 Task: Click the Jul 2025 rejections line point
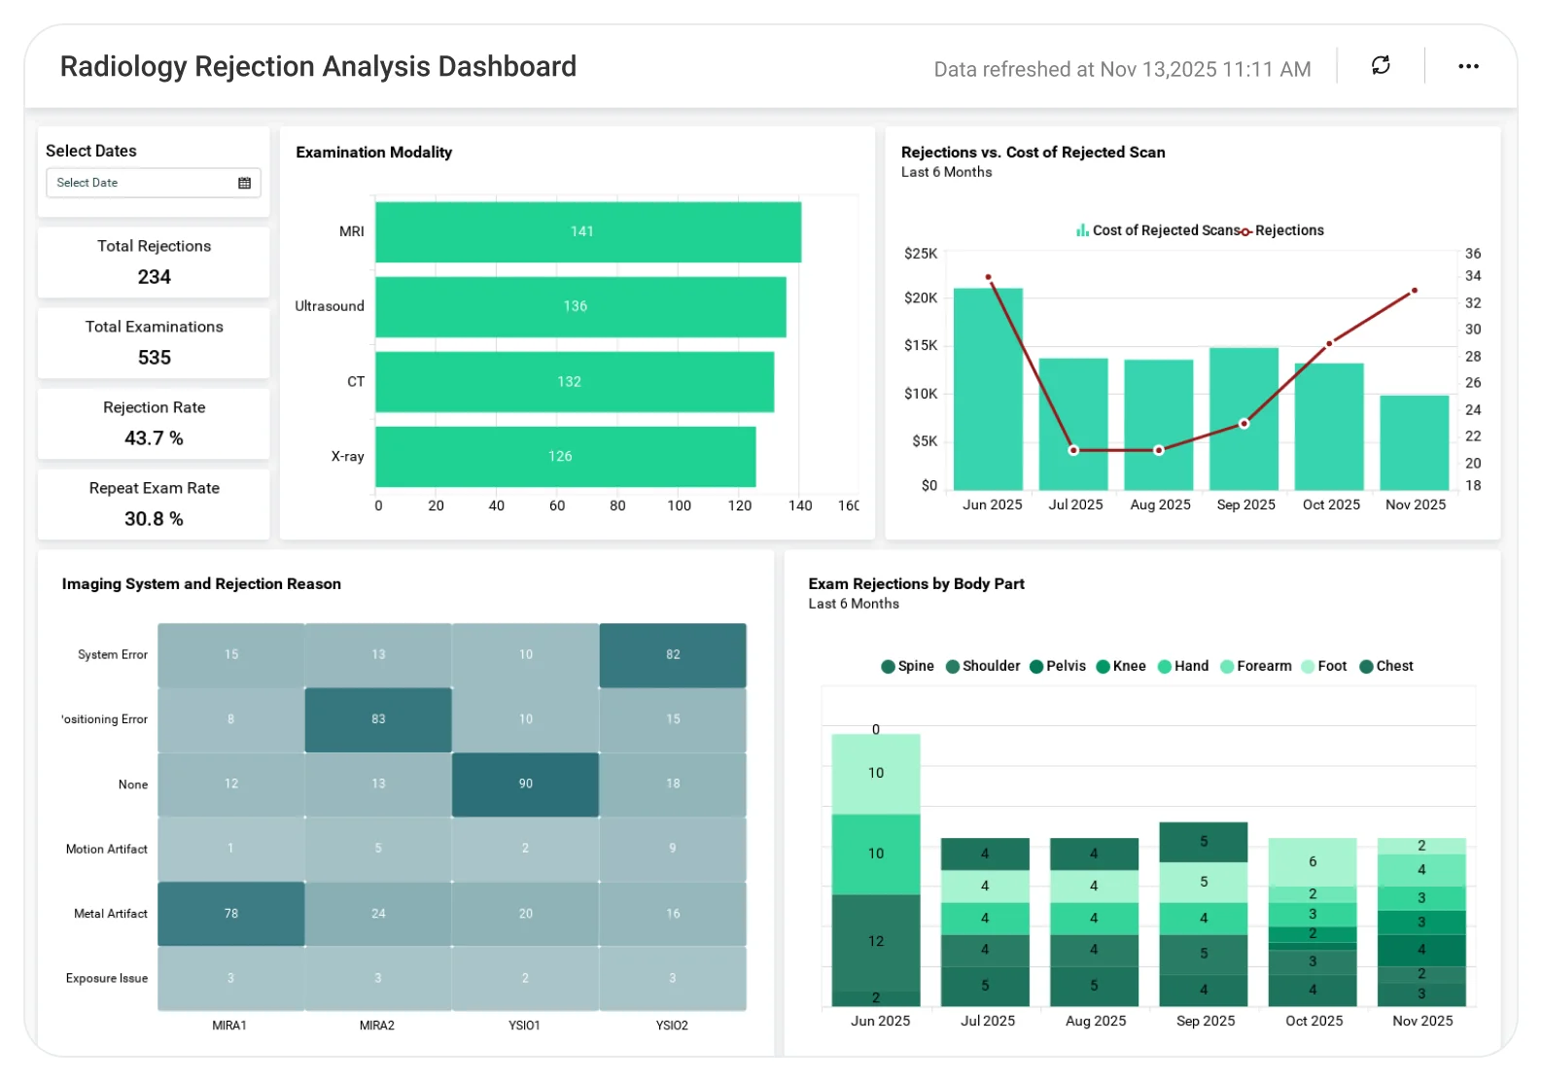tap(1073, 450)
